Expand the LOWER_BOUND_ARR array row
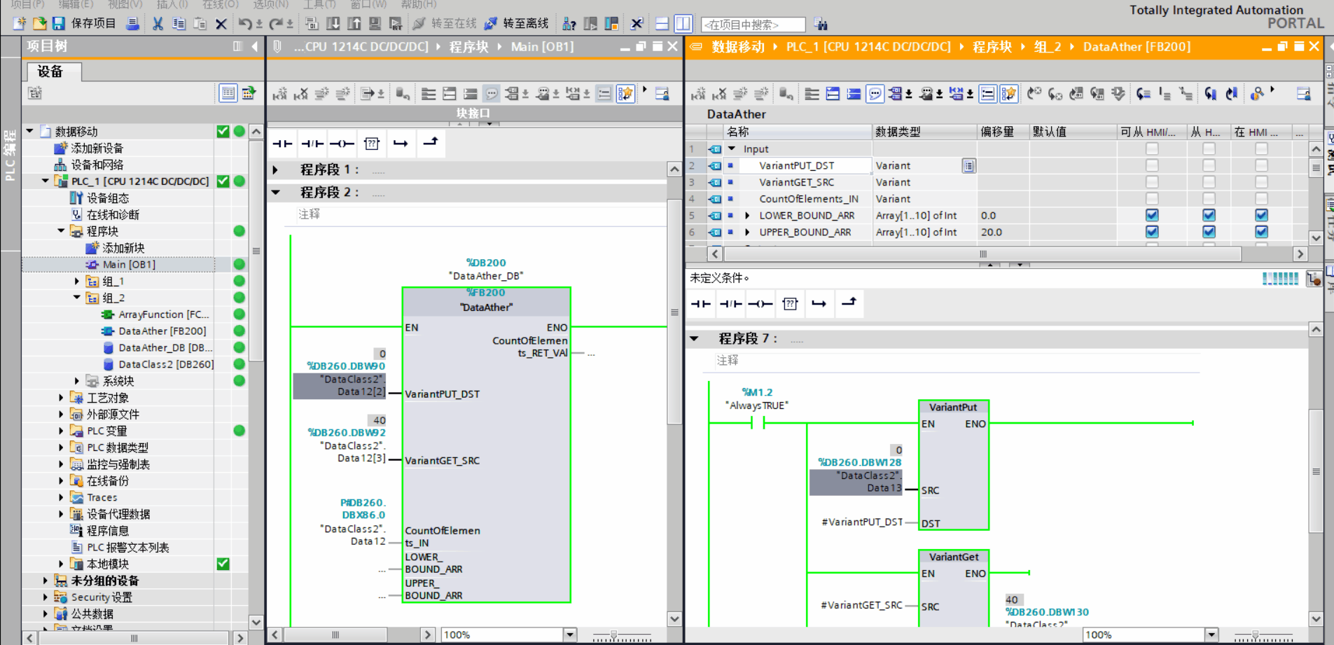This screenshot has height=645, width=1334. click(747, 215)
